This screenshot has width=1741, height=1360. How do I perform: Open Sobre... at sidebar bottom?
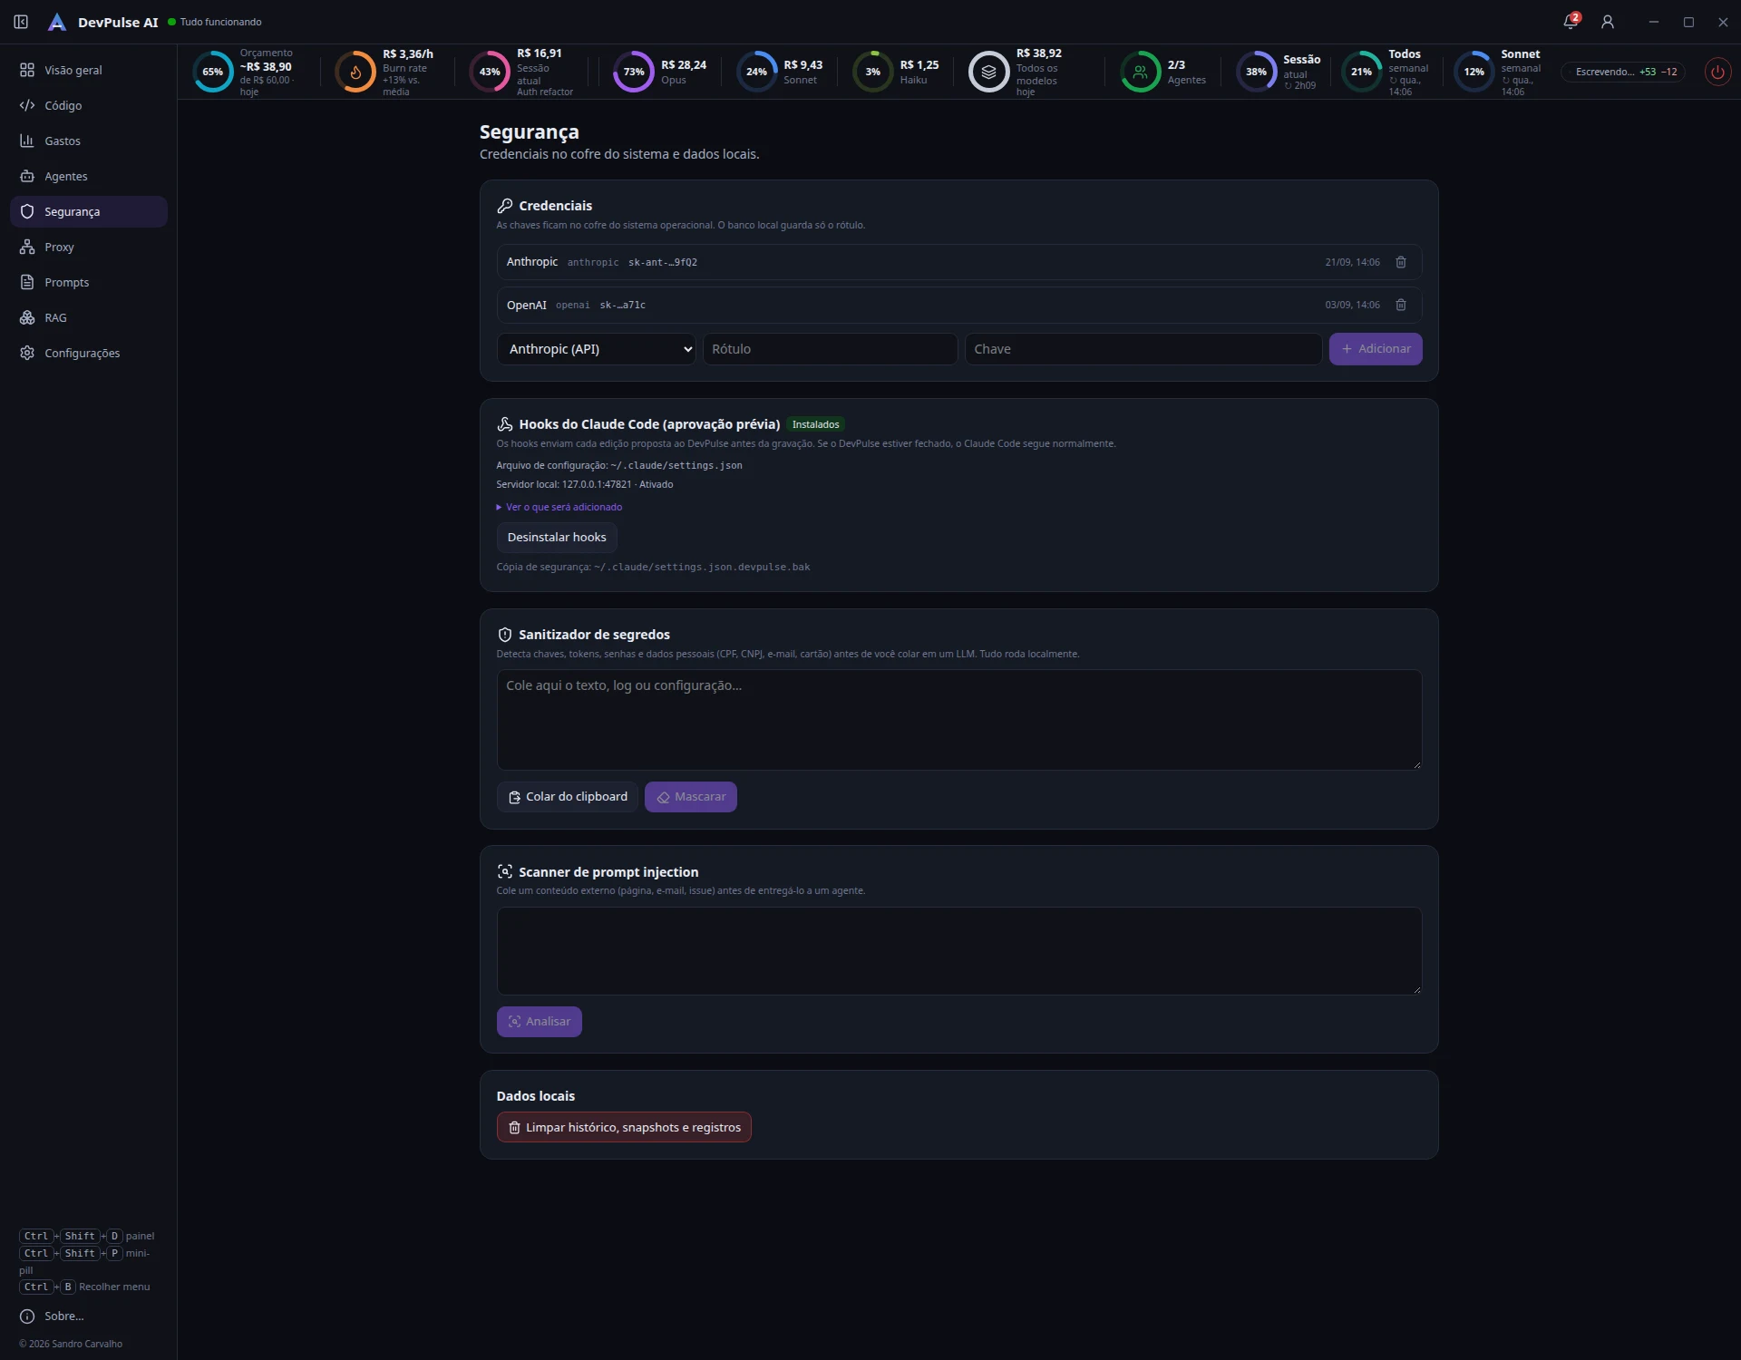[89, 1316]
